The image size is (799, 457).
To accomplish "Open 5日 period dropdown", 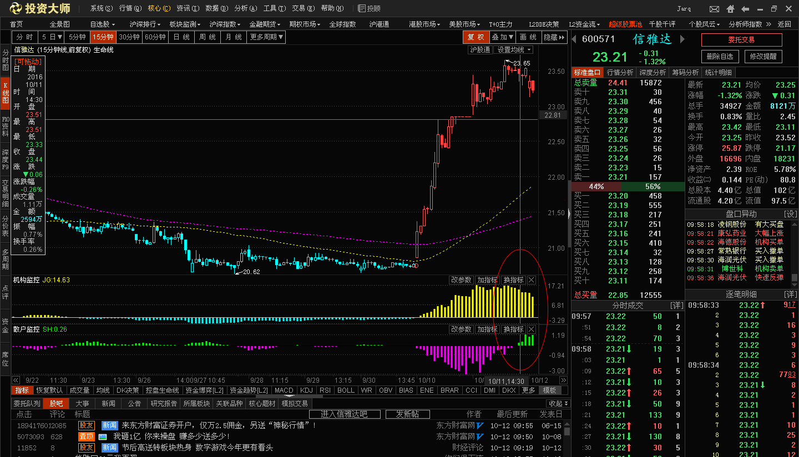I will [52, 37].
